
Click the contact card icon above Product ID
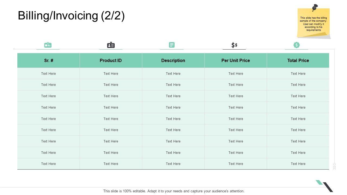[111, 45]
